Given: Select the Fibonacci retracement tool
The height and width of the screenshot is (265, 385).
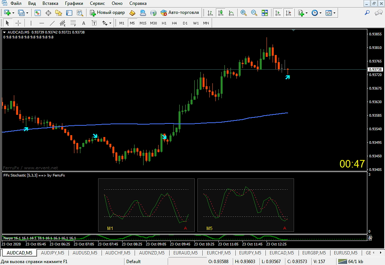Looking at the screenshot, I should pos(73,23).
